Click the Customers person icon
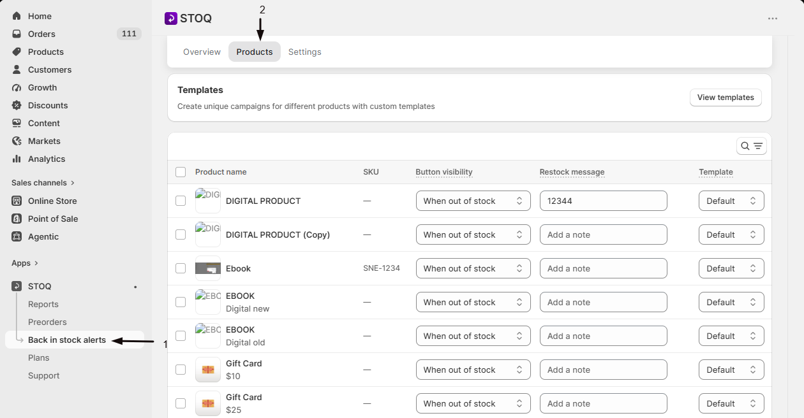The image size is (804, 418). coord(17,69)
